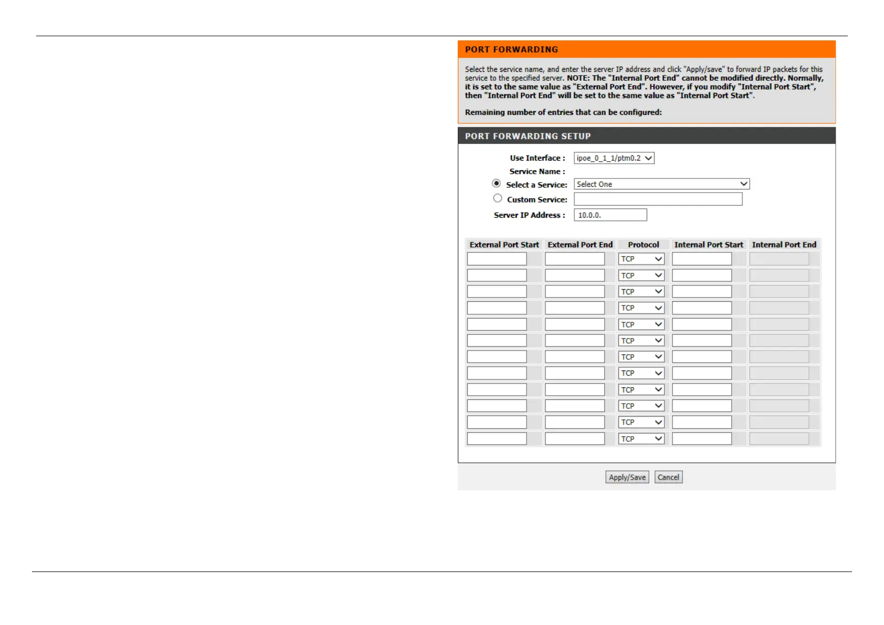Click the 'Remaining number of entries' text

[x=563, y=112]
